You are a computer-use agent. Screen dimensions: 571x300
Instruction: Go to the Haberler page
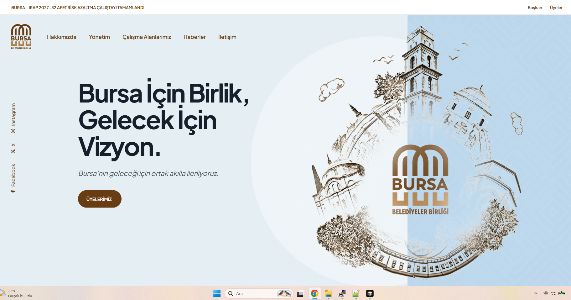(195, 37)
